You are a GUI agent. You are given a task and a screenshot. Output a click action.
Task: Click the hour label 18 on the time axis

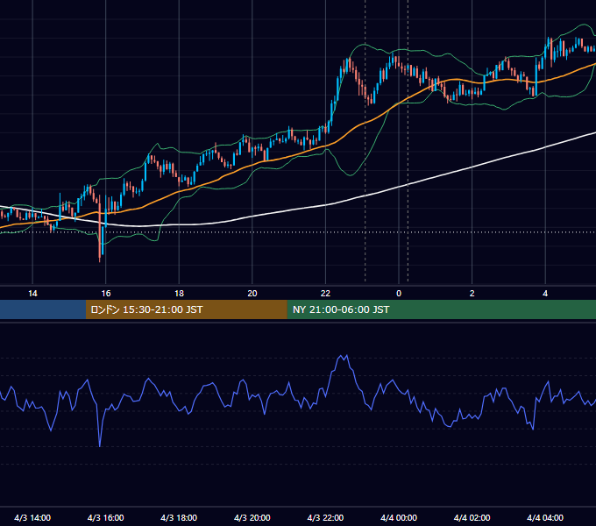(179, 294)
